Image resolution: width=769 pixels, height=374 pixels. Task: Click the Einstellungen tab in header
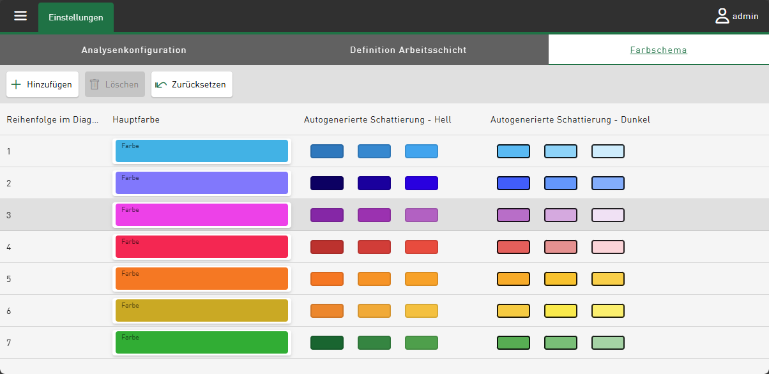75,17
